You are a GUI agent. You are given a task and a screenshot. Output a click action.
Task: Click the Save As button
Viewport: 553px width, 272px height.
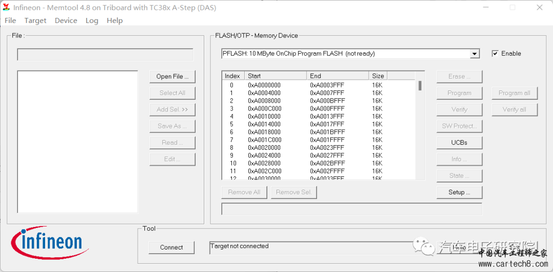coord(172,126)
